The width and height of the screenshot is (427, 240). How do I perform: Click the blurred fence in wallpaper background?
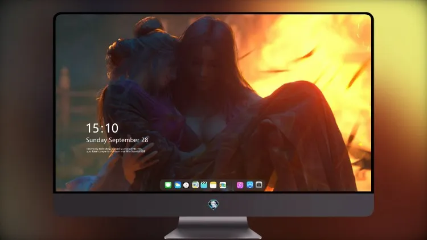(71, 98)
